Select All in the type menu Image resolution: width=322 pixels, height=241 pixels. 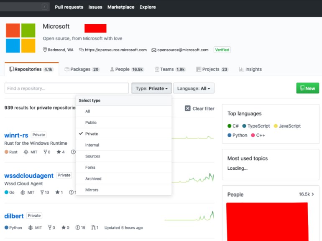point(124,111)
